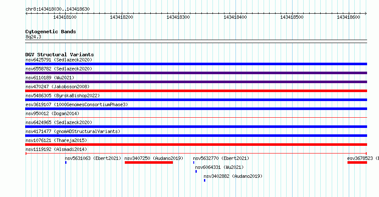This screenshot has width=379, height=197.
Task: Open the nsv6558782 (Sedlazeck2020) variant label
Action: click(x=59, y=69)
